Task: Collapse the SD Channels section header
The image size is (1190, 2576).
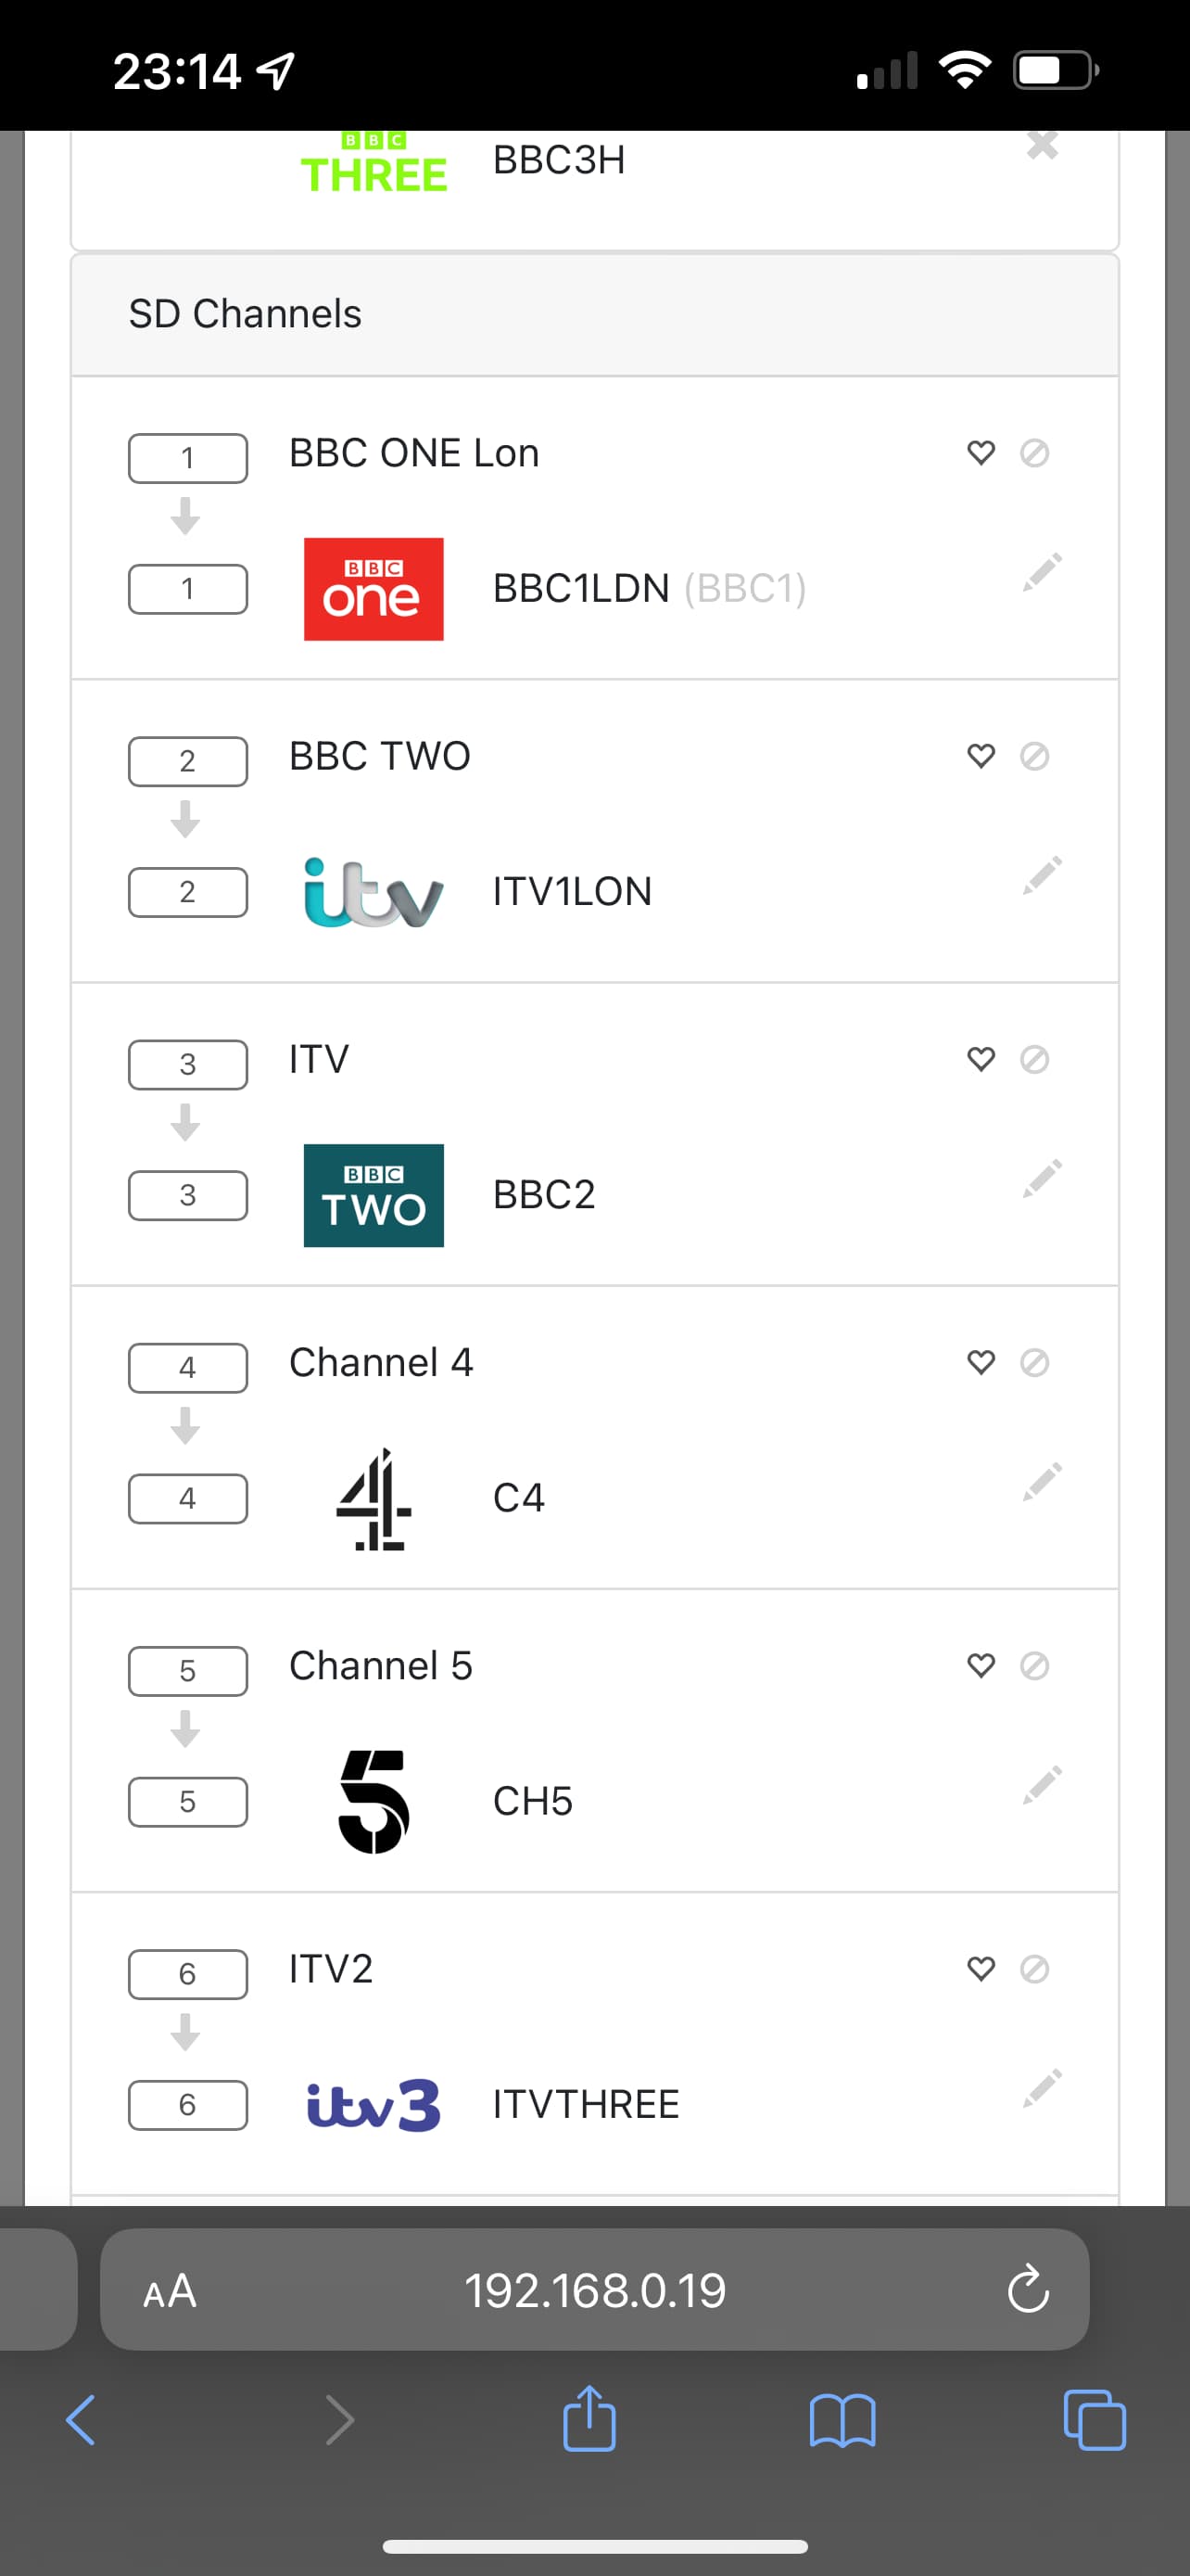Action: pos(594,314)
